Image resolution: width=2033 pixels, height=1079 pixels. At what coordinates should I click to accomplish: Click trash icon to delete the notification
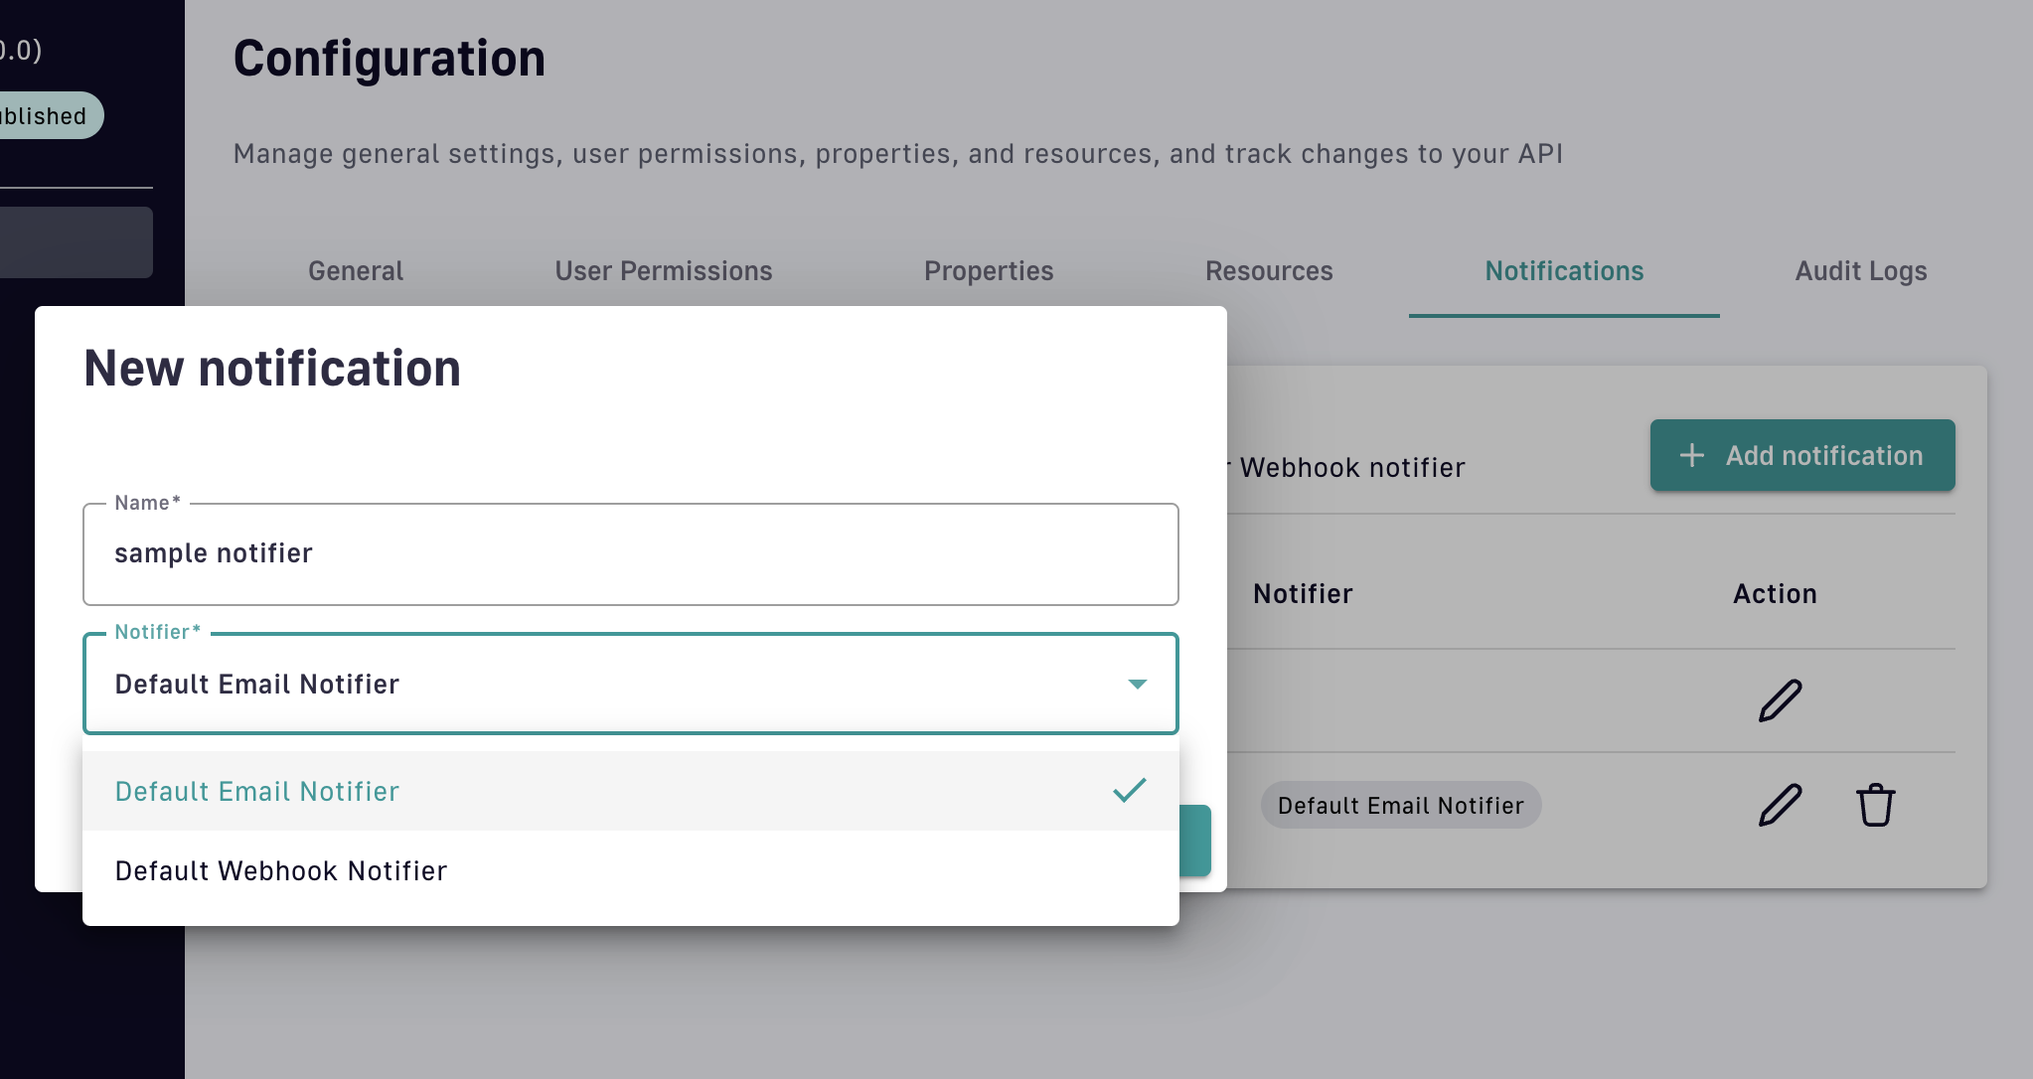coord(1875,805)
